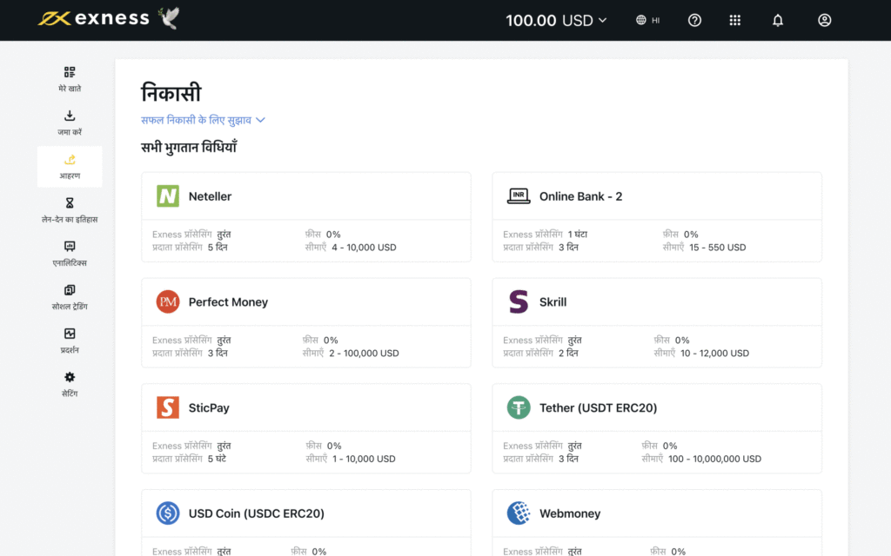Viewport: 891px width, 556px height.
Task: Select the Webmoney method name
Action: coord(570,513)
